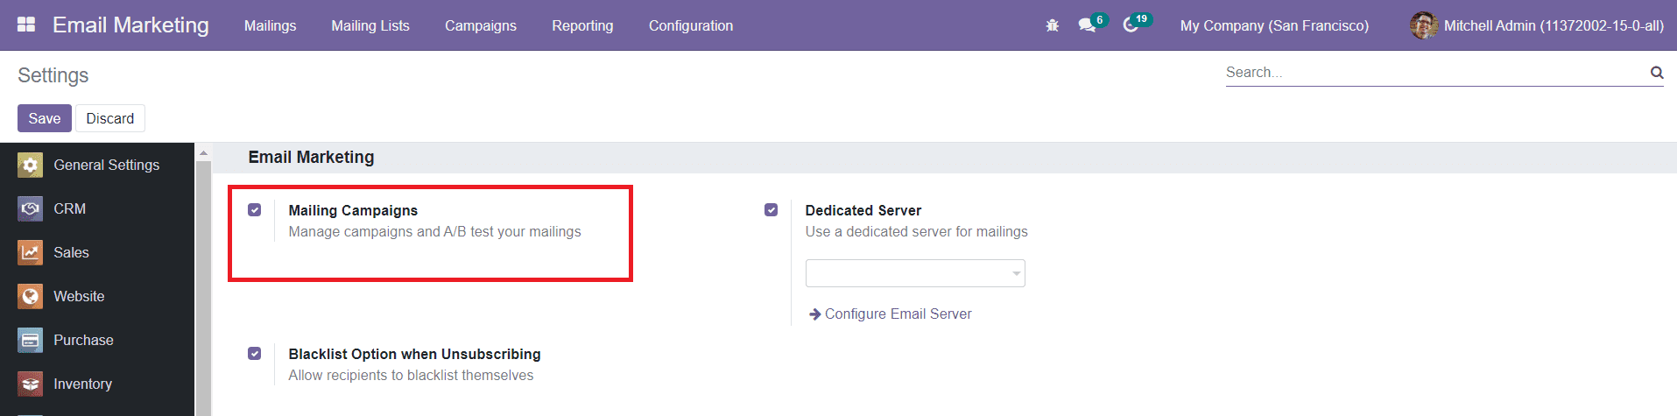Open the conversations messages icon

[x=1087, y=25]
